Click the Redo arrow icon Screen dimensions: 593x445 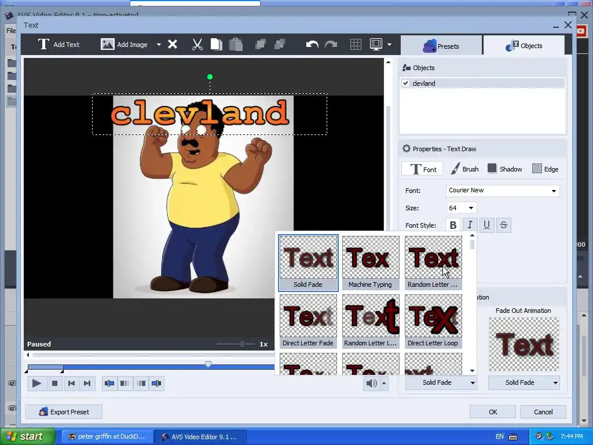point(331,45)
